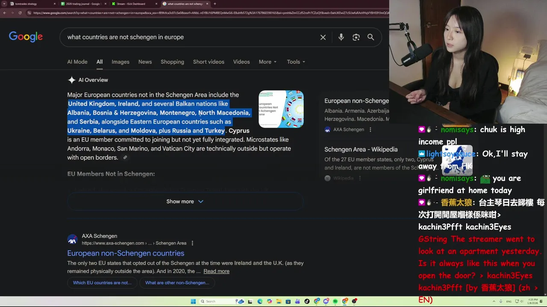547x307 pixels.
Task: Reload the page in browser toolbar
Action: pyautogui.click(x=20, y=13)
